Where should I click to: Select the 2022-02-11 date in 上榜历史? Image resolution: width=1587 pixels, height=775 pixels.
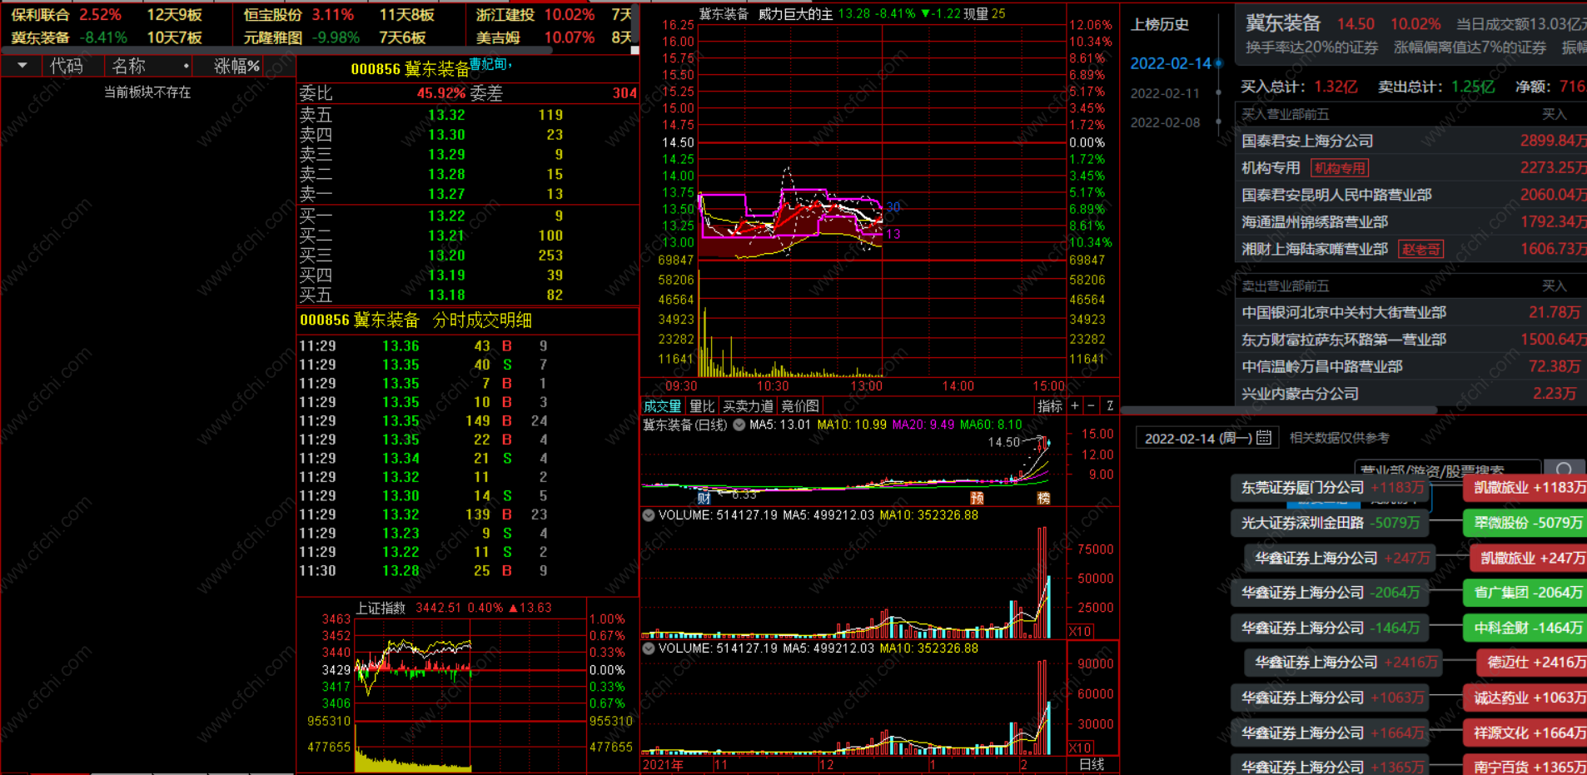pyautogui.click(x=1165, y=93)
